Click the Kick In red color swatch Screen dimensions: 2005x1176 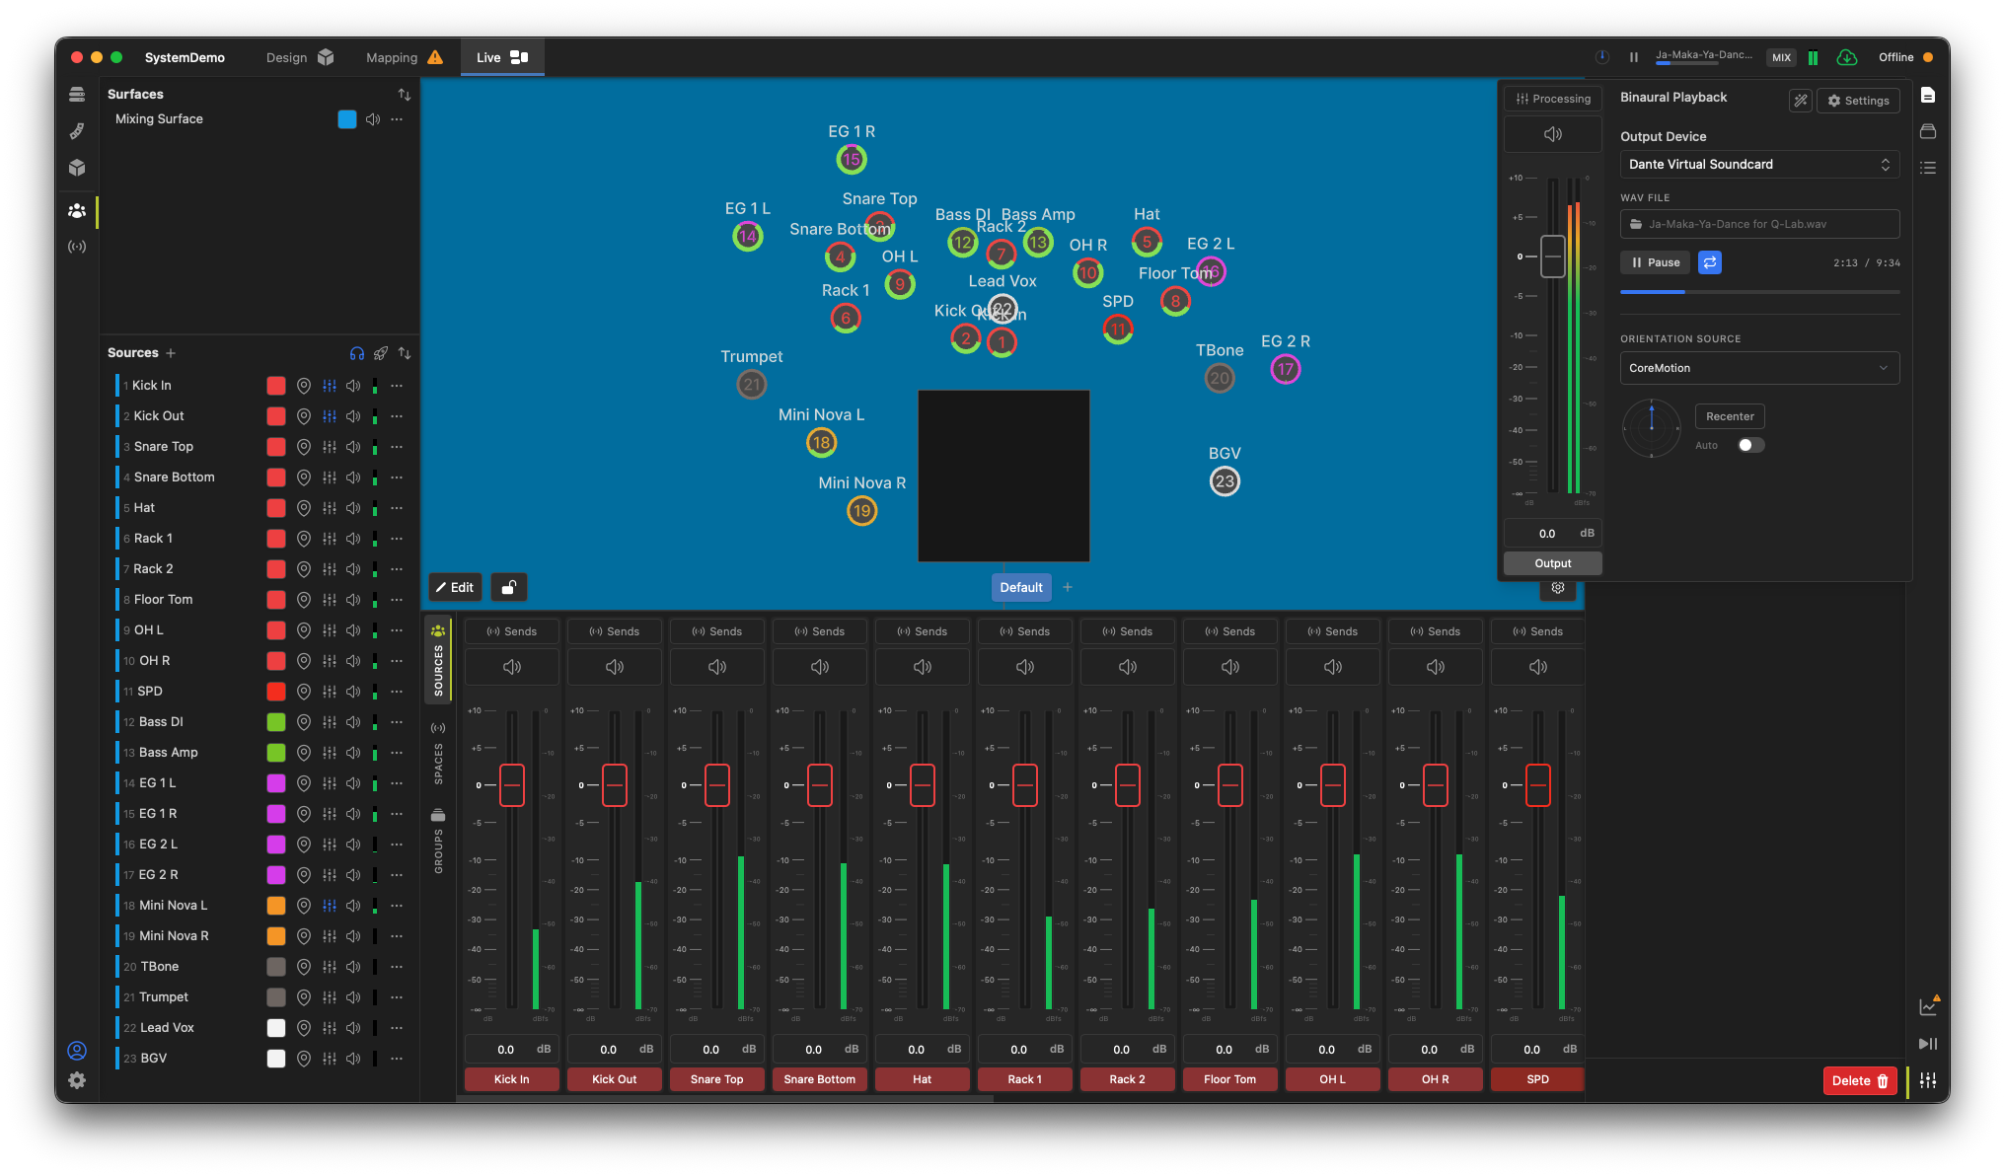pyautogui.click(x=276, y=386)
